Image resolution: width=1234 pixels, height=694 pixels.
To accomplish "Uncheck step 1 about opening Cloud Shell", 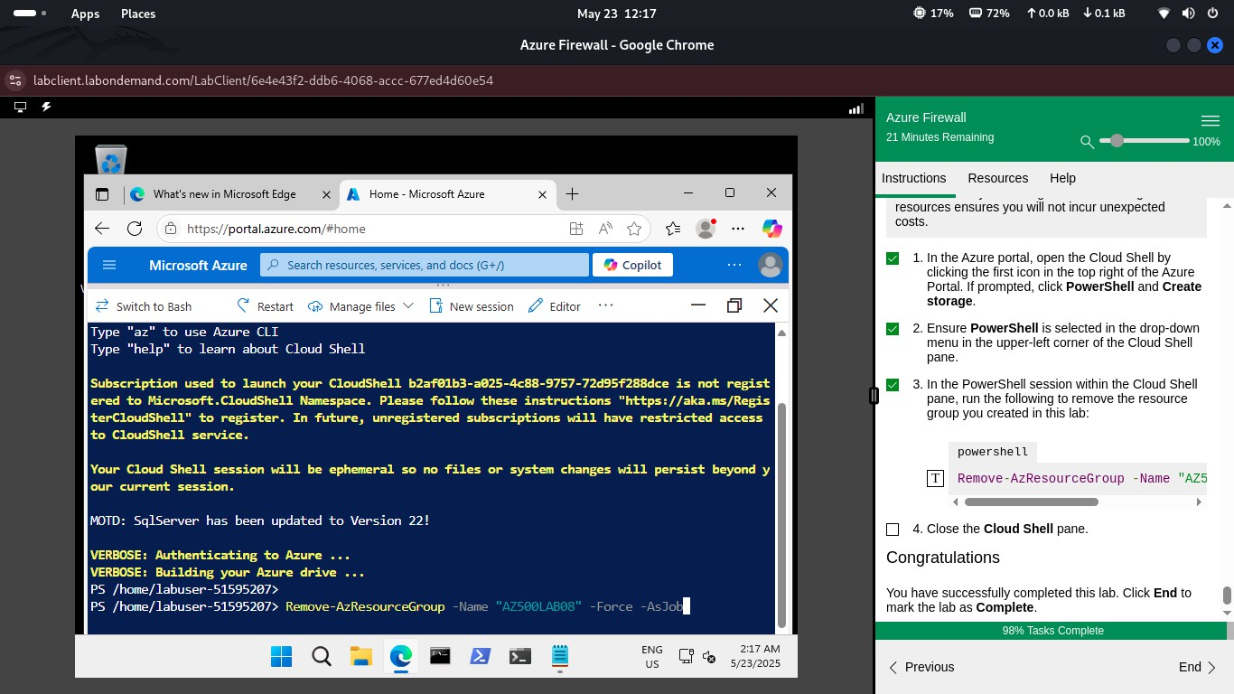I will point(893,258).
